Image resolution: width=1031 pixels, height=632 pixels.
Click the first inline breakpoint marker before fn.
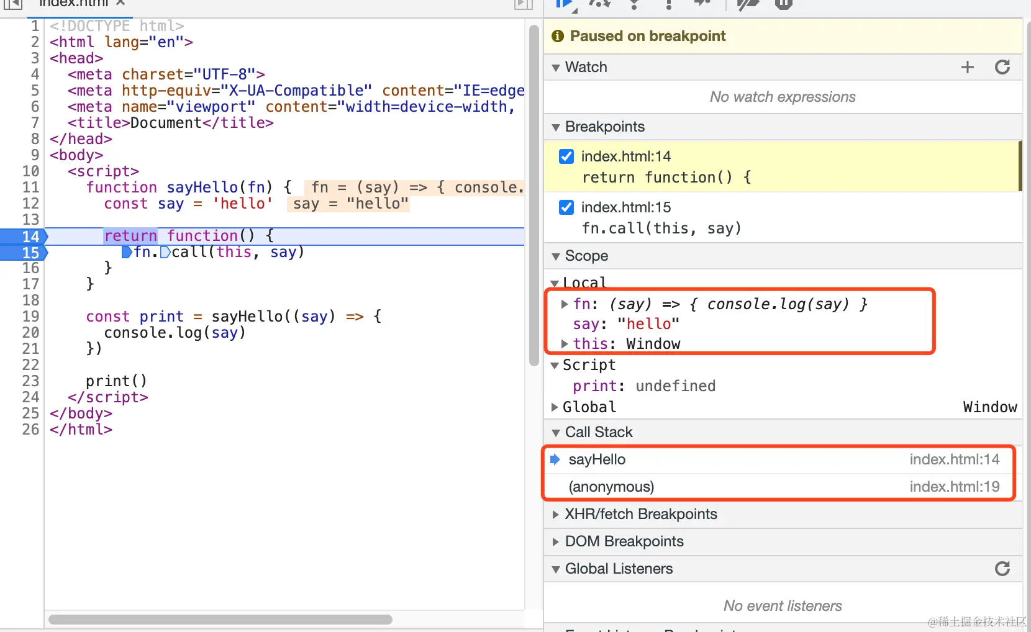(x=127, y=252)
